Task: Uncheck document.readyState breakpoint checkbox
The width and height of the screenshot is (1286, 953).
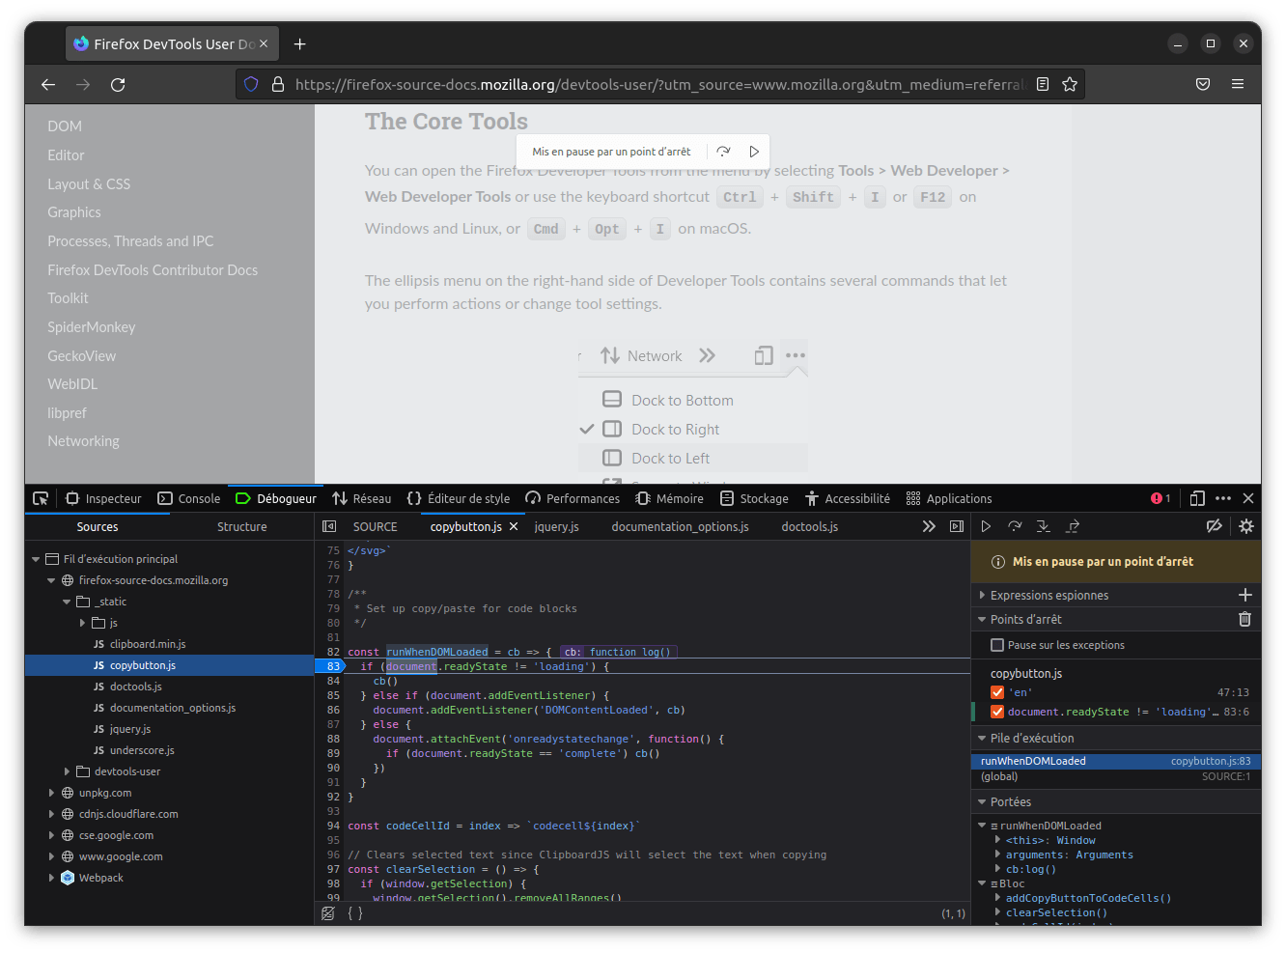Action: pos(997,712)
